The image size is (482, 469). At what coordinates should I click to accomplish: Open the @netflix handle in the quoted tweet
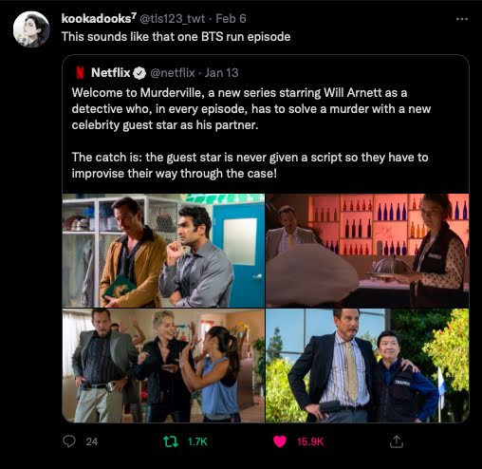coord(173,73)
